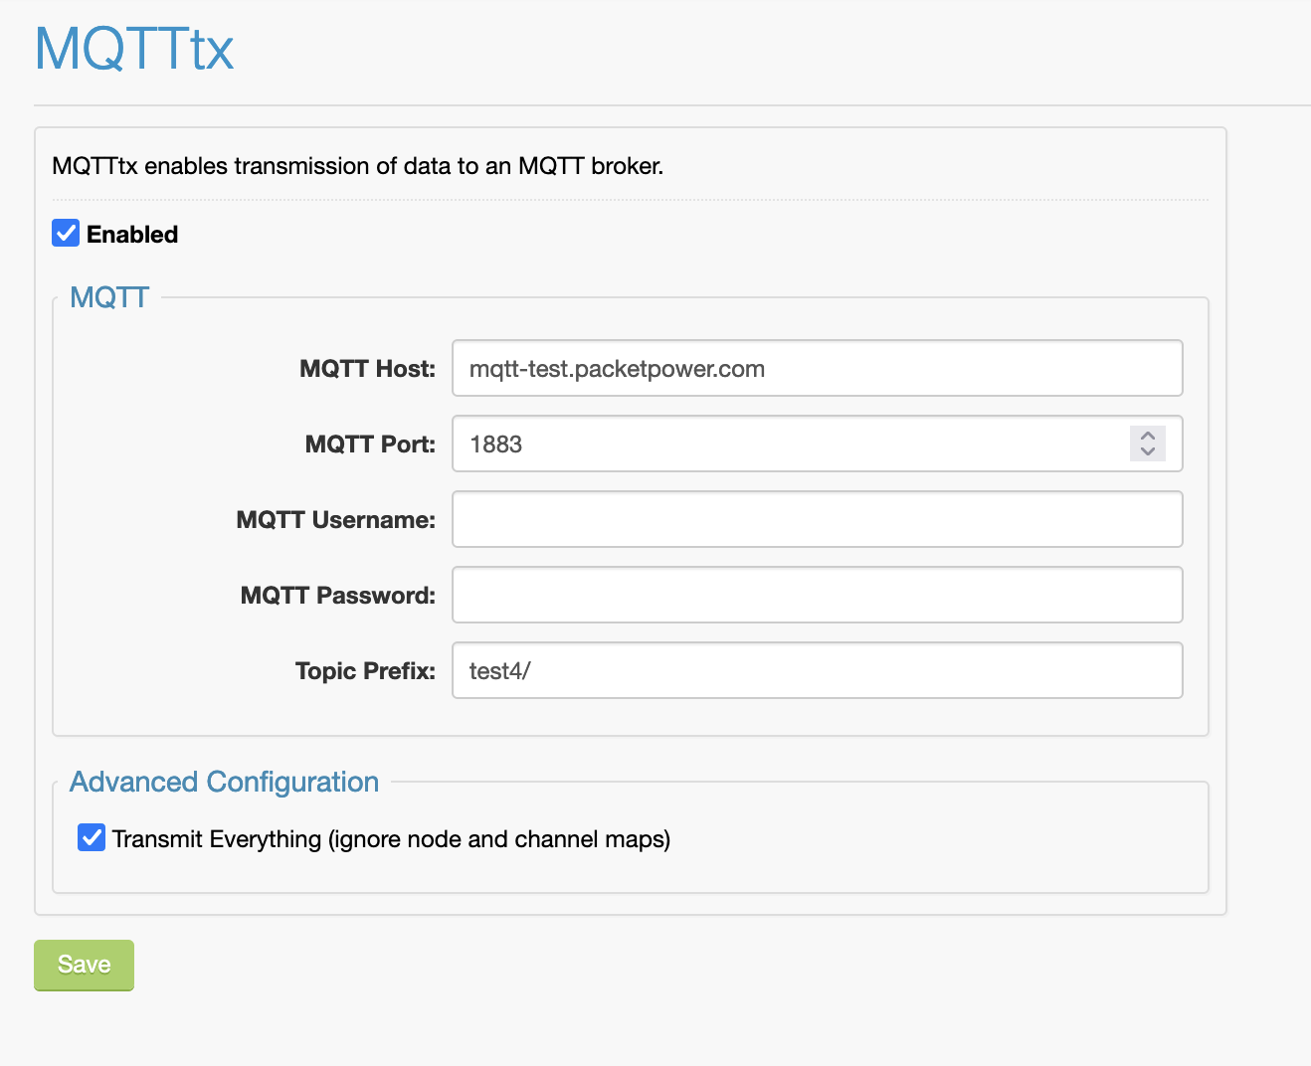Click the MQTTtx page heading
This screenshot has height=1066, width=1311.
[x=134, y=48]
